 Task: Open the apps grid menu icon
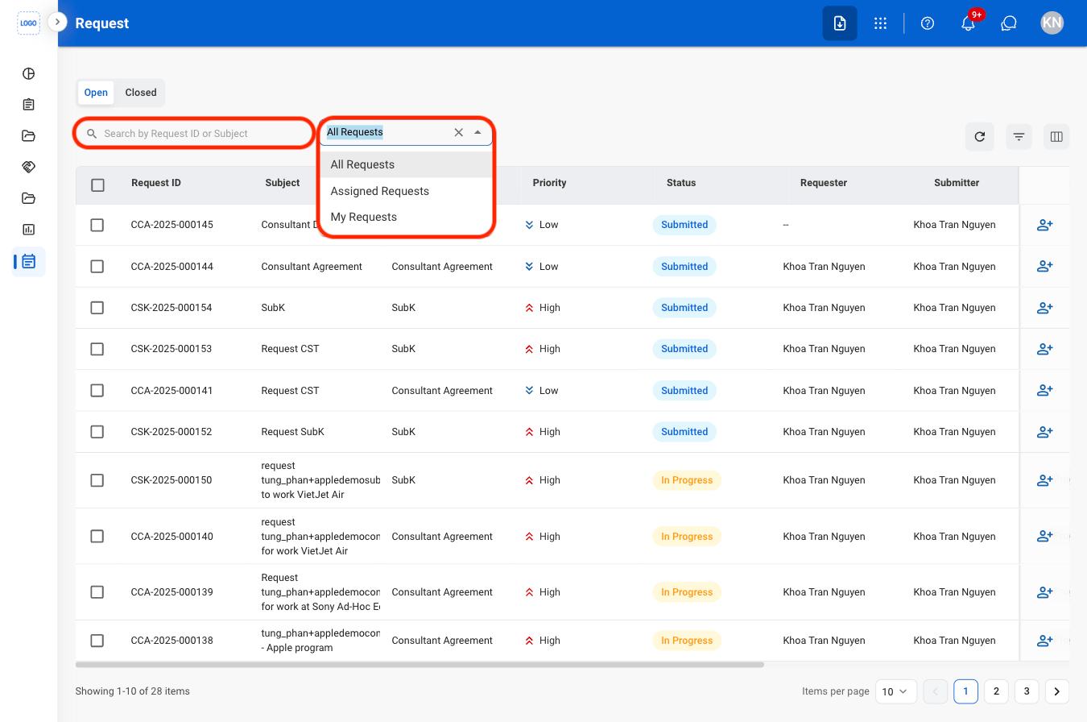pos(880,23)
